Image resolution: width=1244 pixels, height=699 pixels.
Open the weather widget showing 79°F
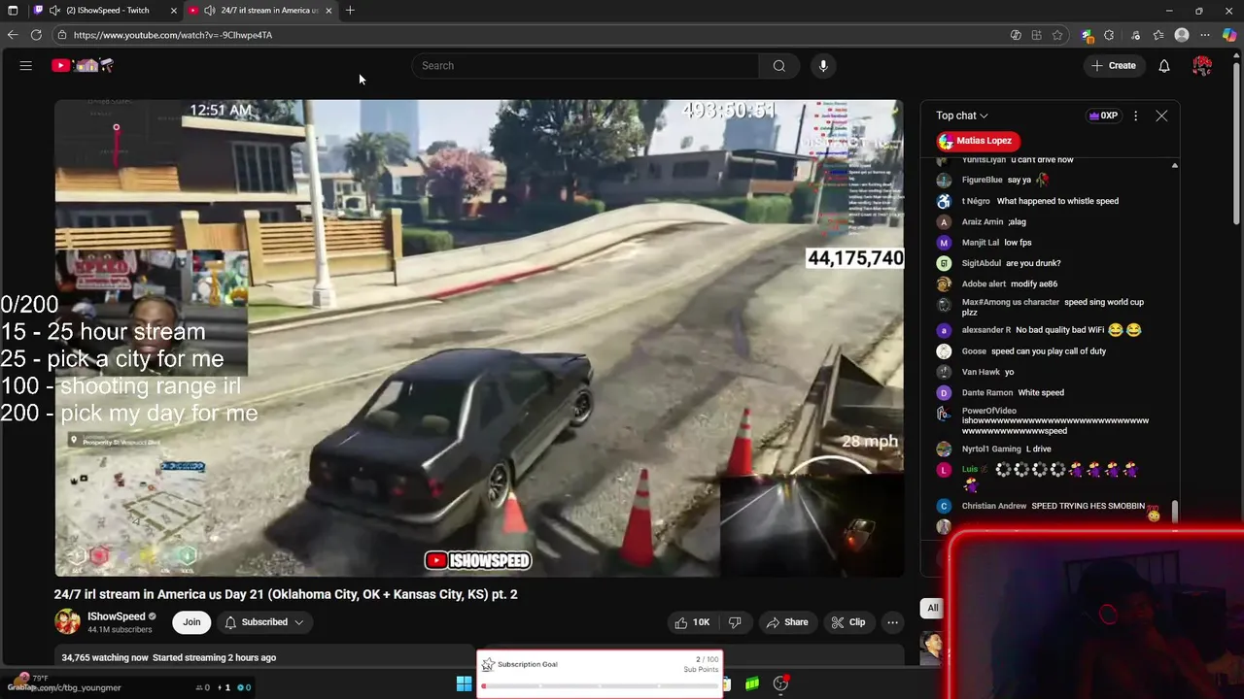[x=29, y=679]
